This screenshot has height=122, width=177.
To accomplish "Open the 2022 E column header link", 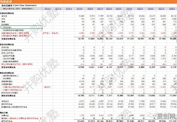I will coord(109,9).
